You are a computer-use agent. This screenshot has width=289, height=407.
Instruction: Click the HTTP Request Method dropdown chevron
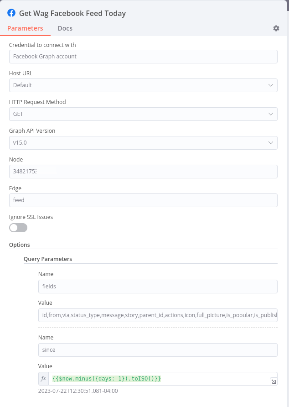click(271, 114)
